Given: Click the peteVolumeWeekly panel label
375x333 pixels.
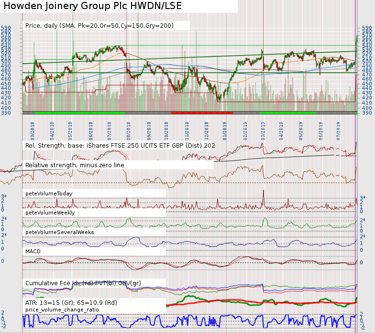Looking at the screenshot, I should click(50, 213).
